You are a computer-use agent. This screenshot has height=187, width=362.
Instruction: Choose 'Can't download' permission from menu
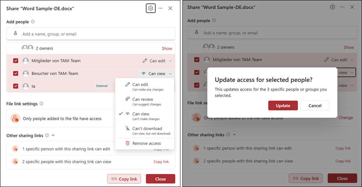coord(144,131)
